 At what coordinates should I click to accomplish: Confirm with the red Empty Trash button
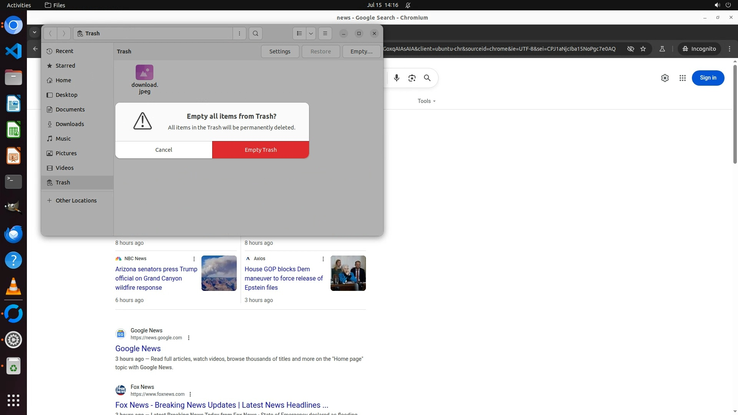click(x=260, y=150)
